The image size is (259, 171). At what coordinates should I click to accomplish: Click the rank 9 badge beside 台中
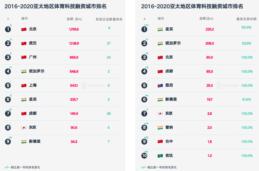pos(144,142)
